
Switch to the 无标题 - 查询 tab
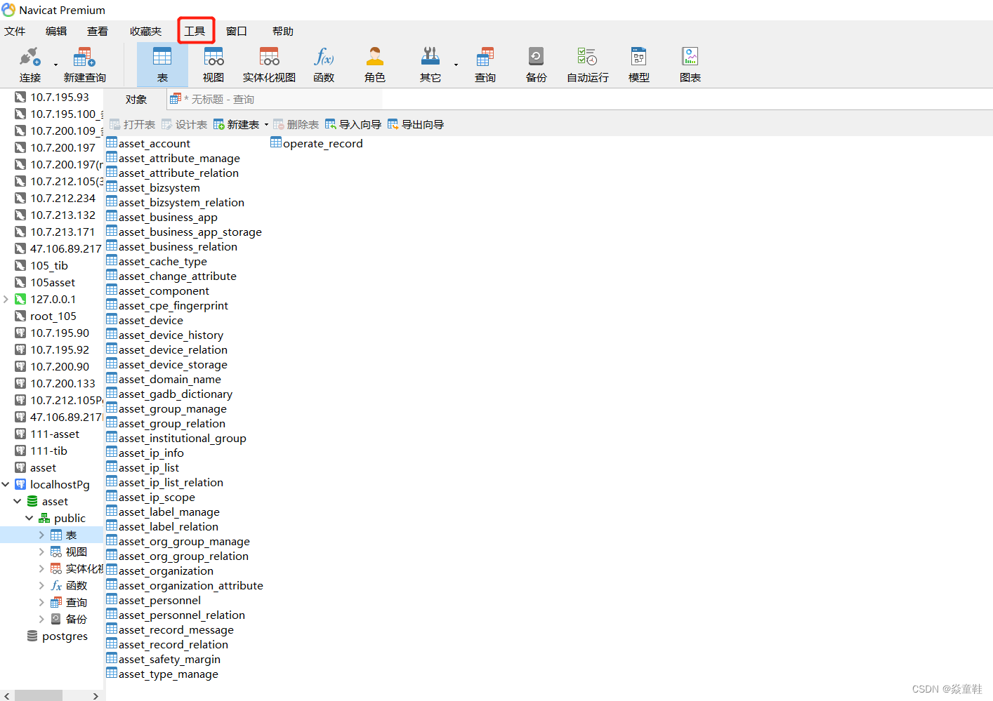(x=213, y=100)
